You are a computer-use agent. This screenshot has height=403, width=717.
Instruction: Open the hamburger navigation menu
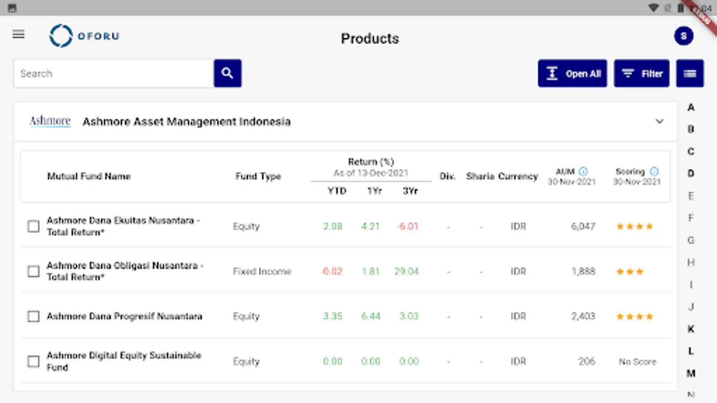[18, 34]
